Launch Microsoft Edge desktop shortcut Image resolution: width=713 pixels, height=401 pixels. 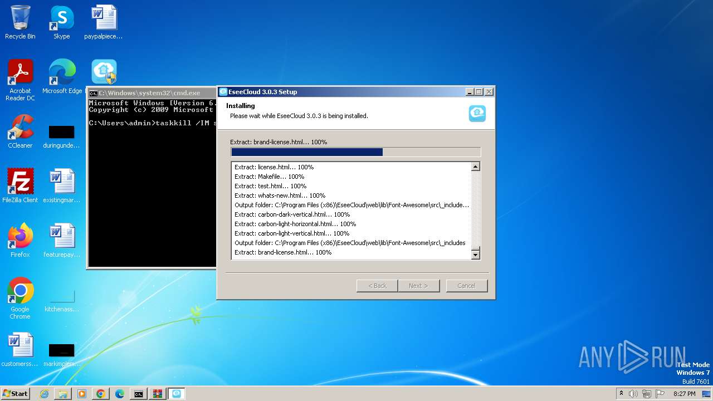point(62,77)
